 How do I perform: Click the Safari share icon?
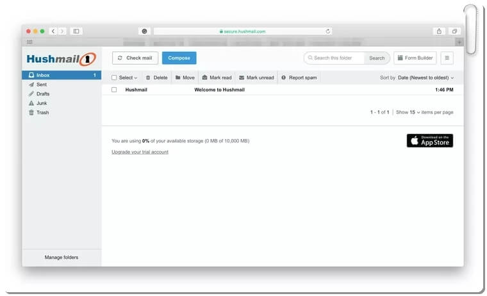(439, 31)
